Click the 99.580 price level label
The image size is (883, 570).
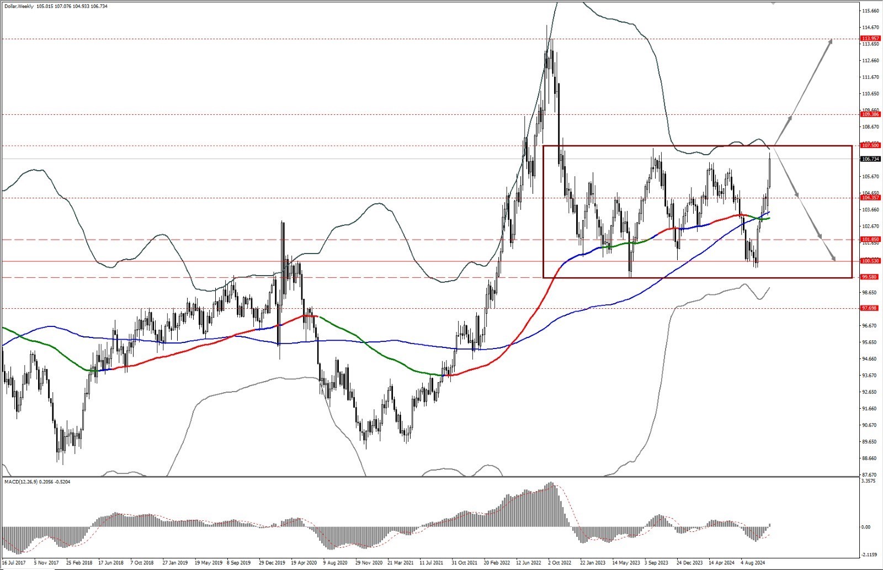[870, 277]
